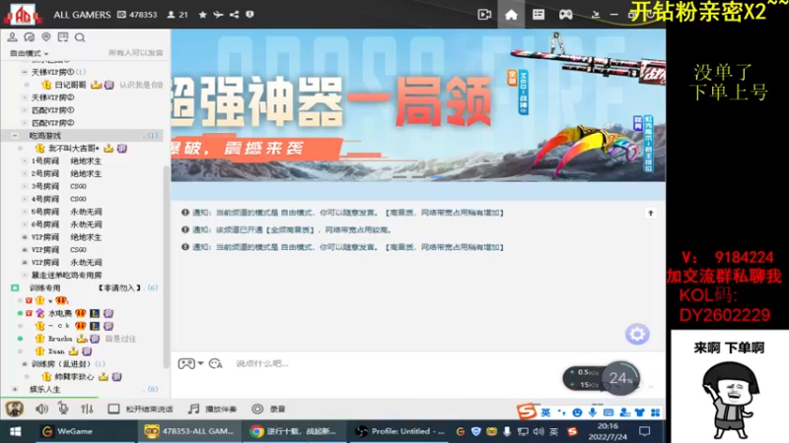Click the CrossFire promotional banner

click(417, 105)
